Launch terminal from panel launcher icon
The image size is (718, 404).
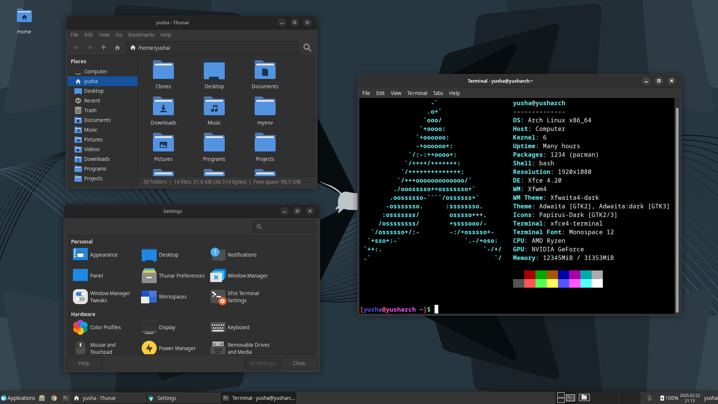(66, 398)
